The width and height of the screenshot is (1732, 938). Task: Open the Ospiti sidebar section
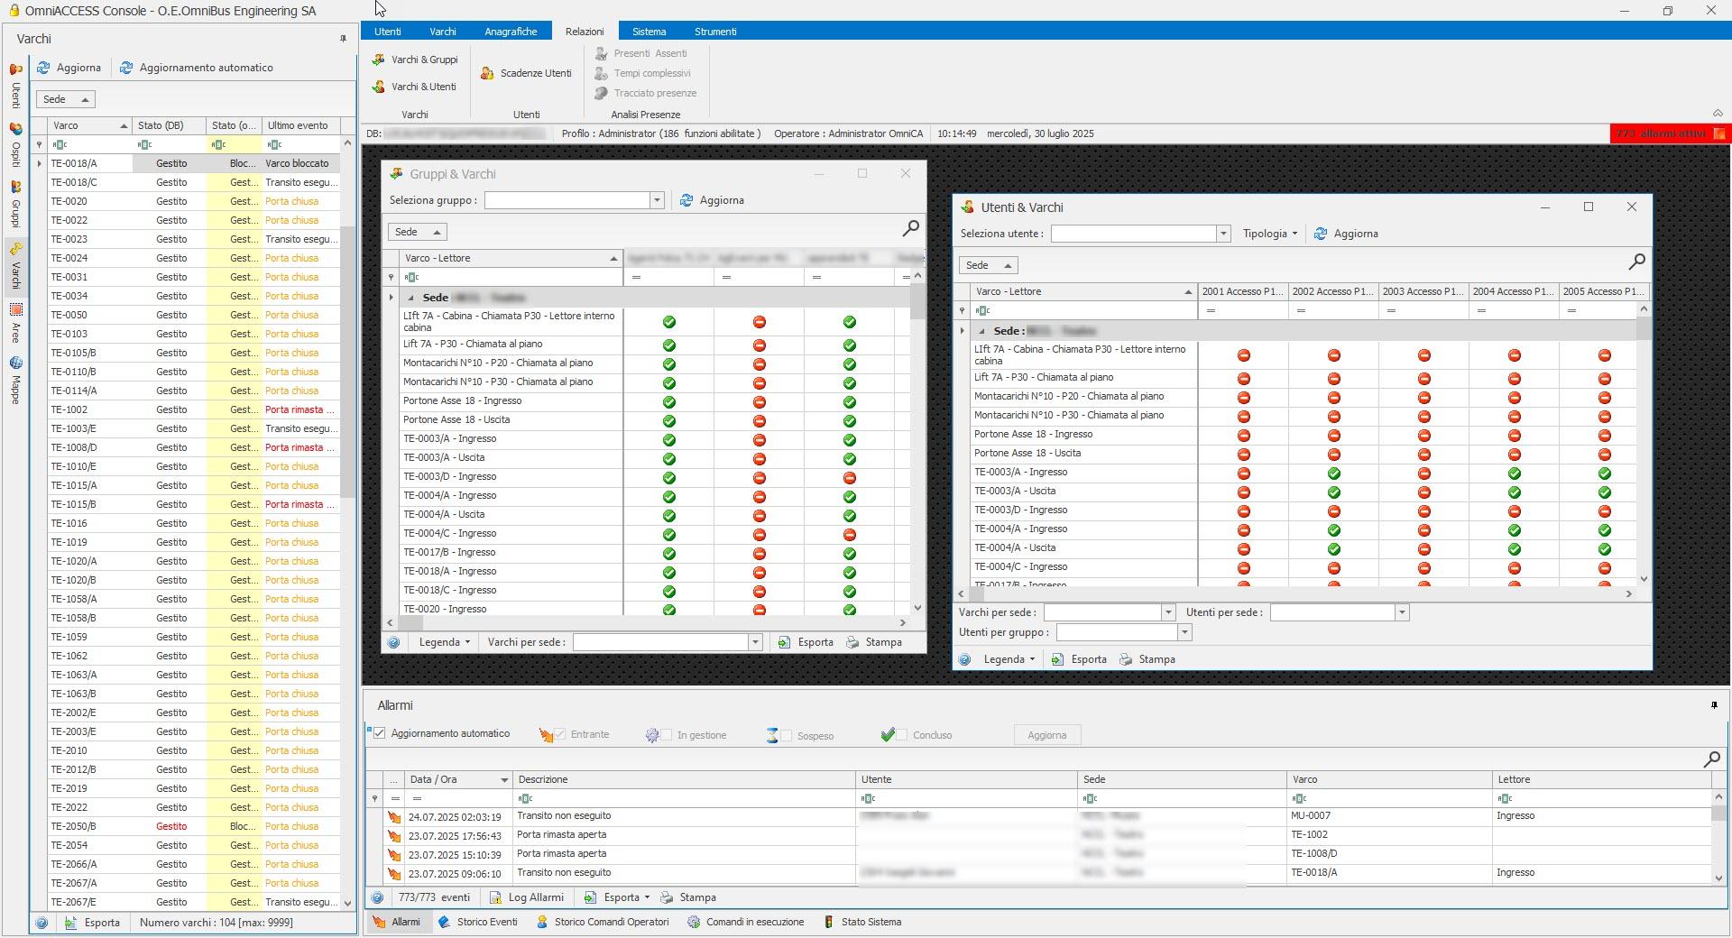[15, 145]
